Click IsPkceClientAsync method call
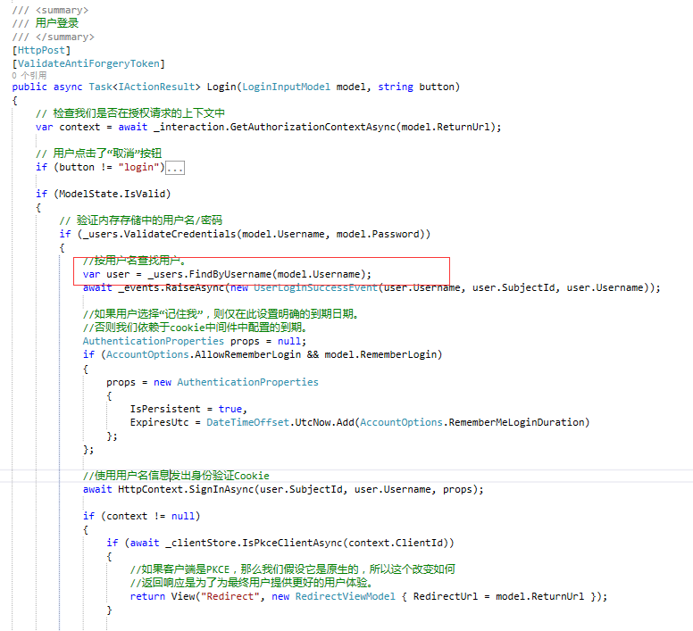Screen dimensions: 693x631 pyautogui.click(x=292, y=544)
